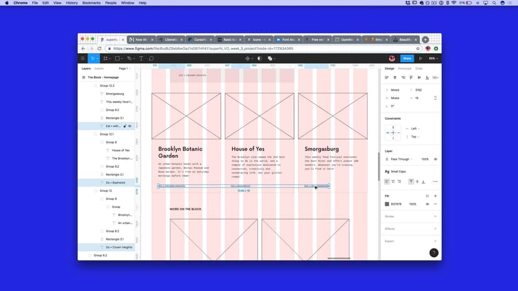Bookmark page with the star icon
This screenshot has height=291, width=518.
pyautogui.click(x=418, y=49)
